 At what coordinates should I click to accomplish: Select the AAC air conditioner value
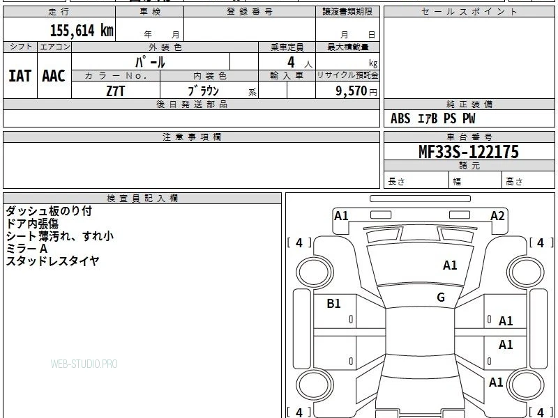[54, 76]
